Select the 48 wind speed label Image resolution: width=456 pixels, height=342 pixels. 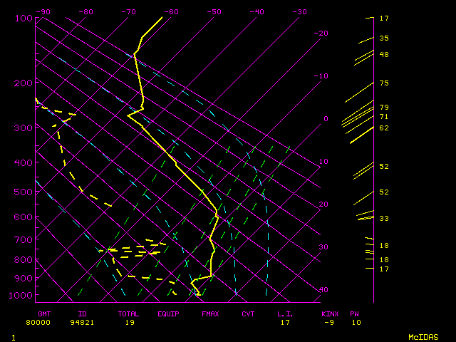[x=384, y=54]
